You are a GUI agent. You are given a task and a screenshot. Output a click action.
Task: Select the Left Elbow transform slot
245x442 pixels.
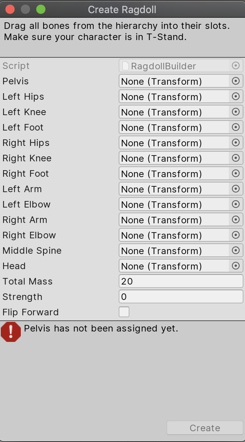point(173,204)
